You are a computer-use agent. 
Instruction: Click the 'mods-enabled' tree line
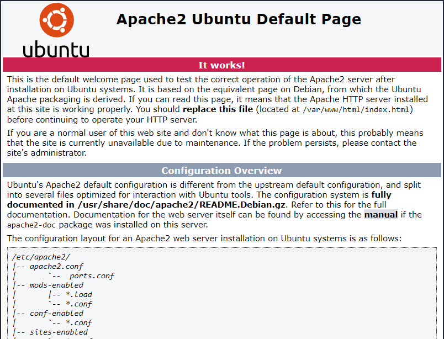pyautogui.click(x=56, y=285)
